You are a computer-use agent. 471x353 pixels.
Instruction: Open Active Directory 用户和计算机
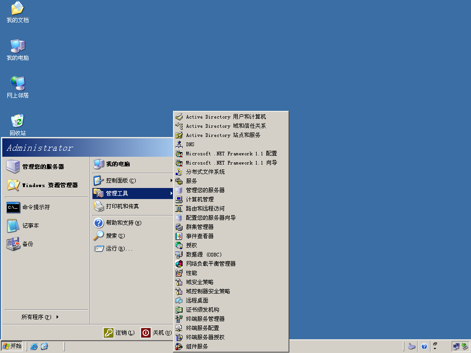click(x=231, y=117)
